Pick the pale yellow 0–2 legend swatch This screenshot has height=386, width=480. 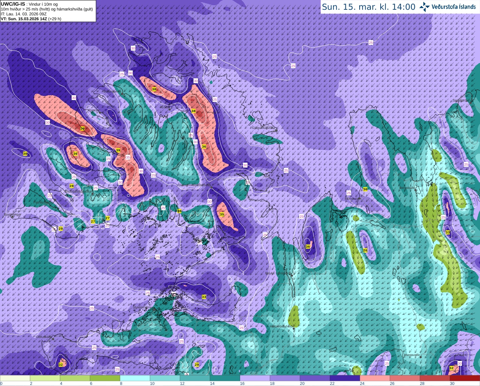tap(15, 378)
